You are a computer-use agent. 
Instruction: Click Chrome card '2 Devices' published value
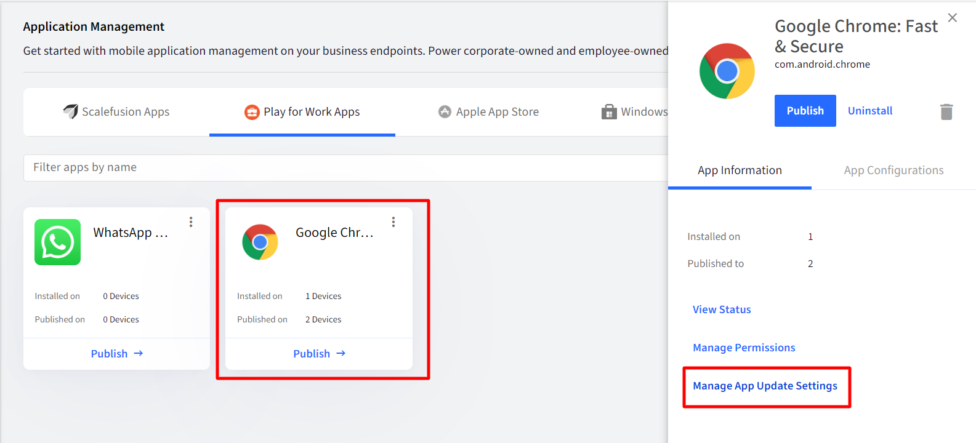(323, 319)
